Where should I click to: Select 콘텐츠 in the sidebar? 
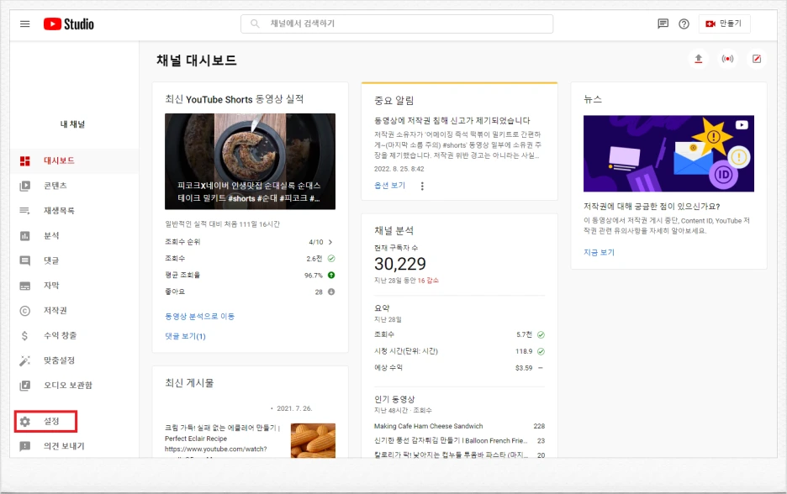click(74, 186)
